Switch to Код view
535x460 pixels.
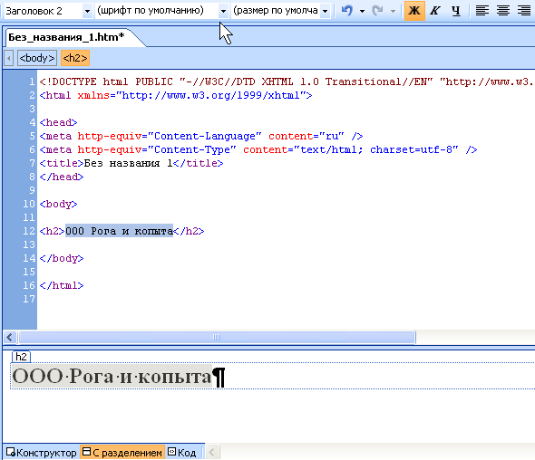(182, 453)
